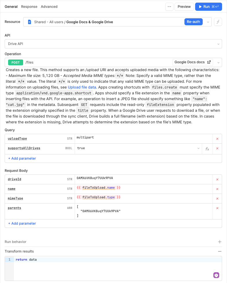This screenshot has height=283, width=227.
Task: Remove the supportsAllDrives parameter row
Action: [x=217, y=148]
